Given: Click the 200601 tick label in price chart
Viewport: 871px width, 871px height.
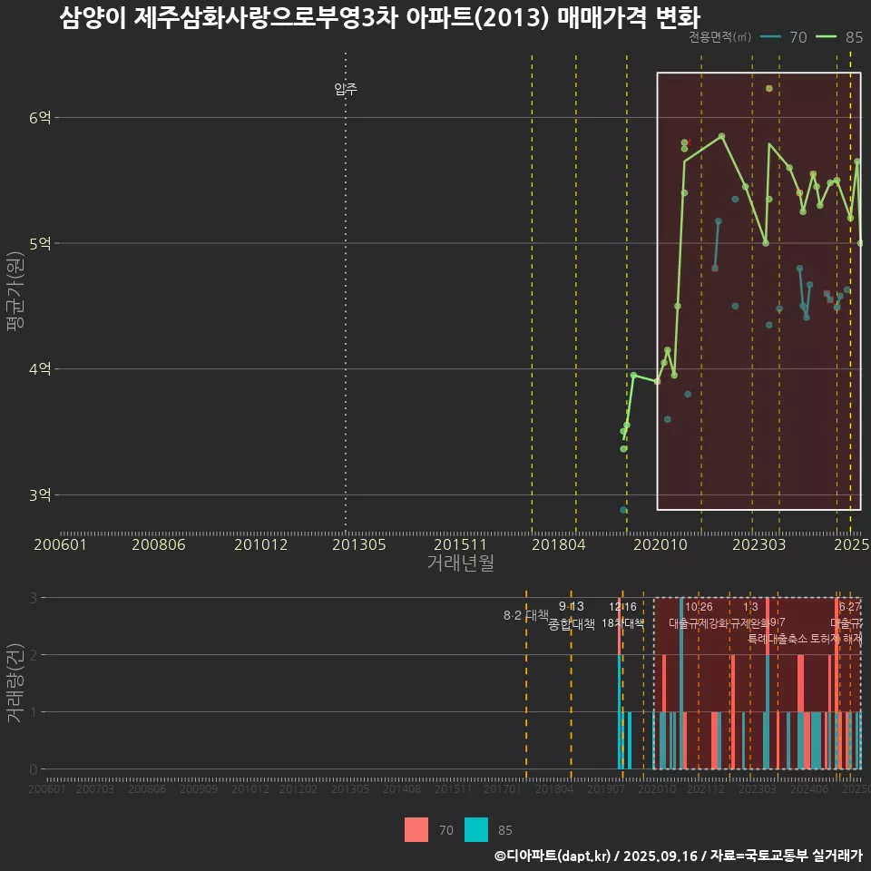Looking at the screenshot, I should click(x=60, y=544).
